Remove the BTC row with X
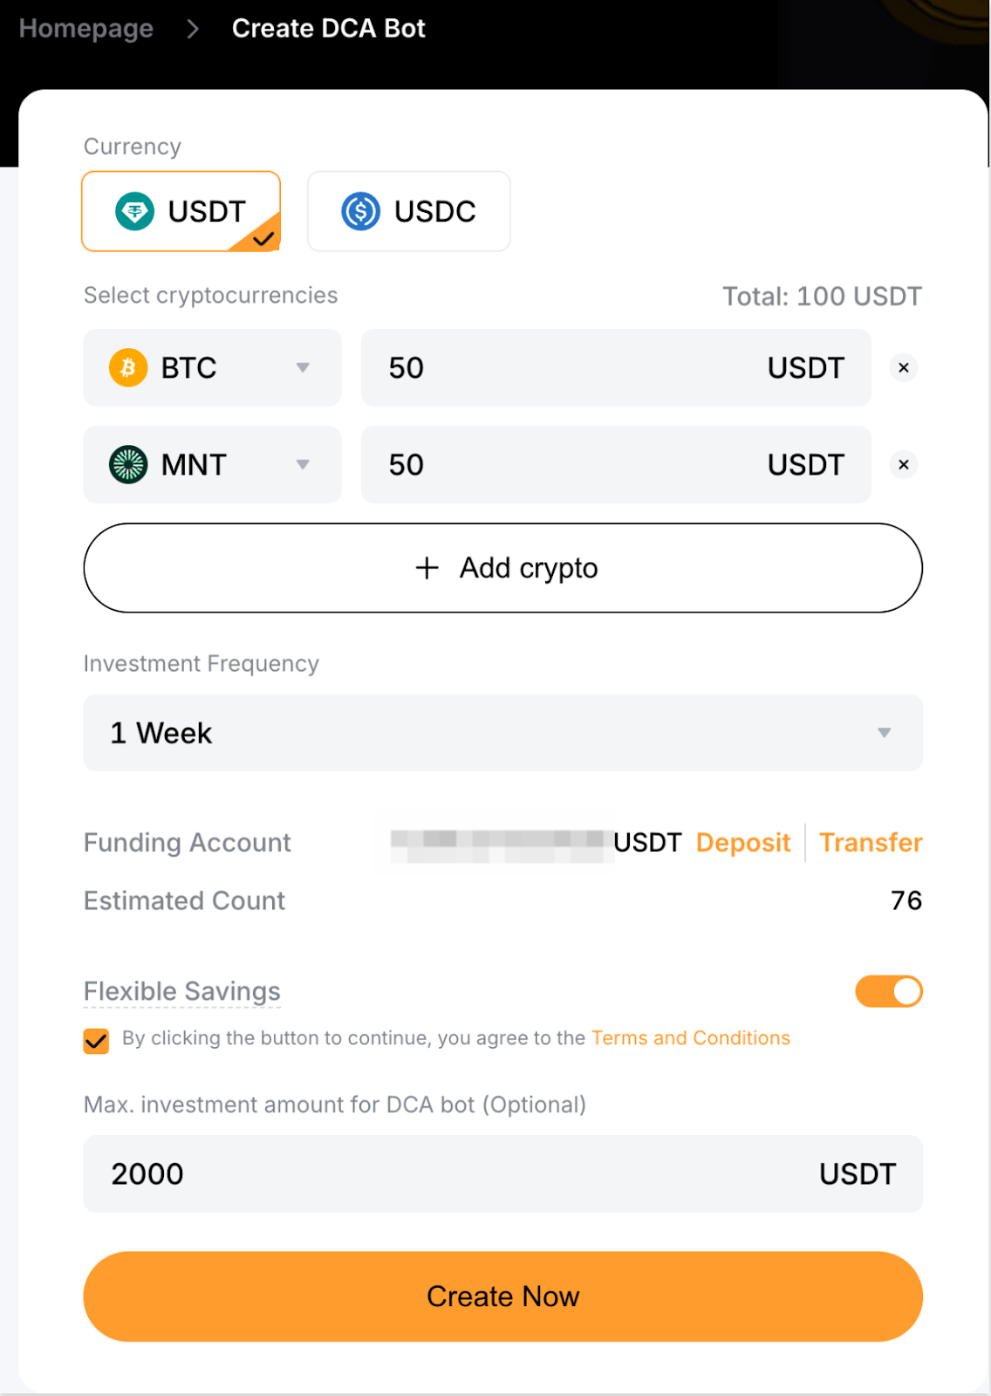 (904, 367)
